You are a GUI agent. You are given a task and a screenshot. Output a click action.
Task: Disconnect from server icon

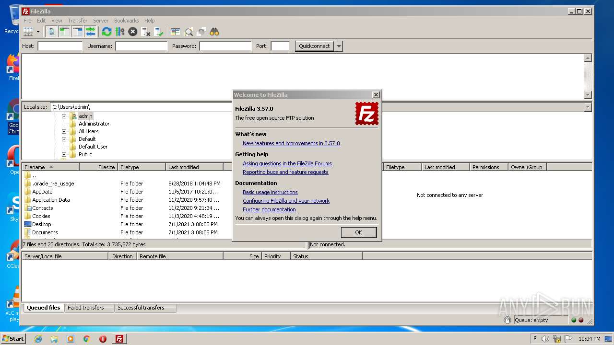pyautogui.click(x=146, y=32)
